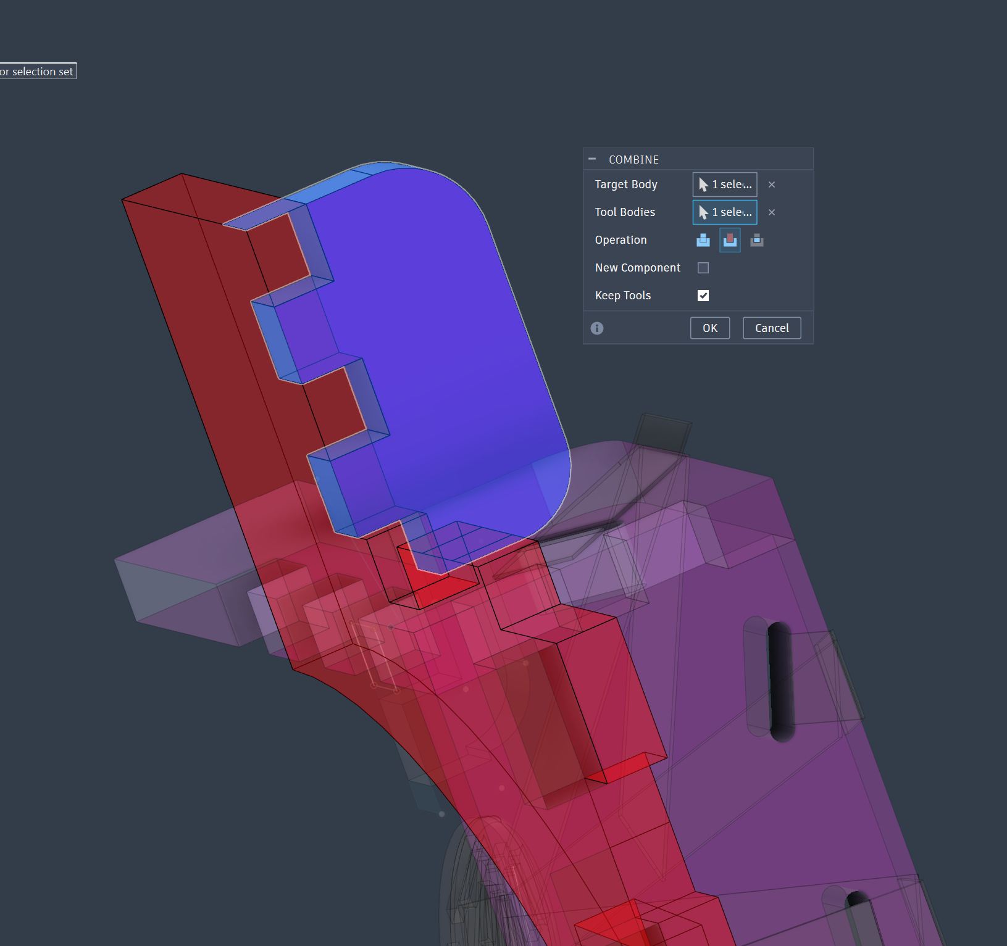Clear the Tool Bodies selection with its X icon

click(772, 212)
